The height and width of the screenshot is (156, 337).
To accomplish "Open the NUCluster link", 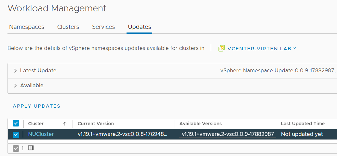I will coord(41,134).
